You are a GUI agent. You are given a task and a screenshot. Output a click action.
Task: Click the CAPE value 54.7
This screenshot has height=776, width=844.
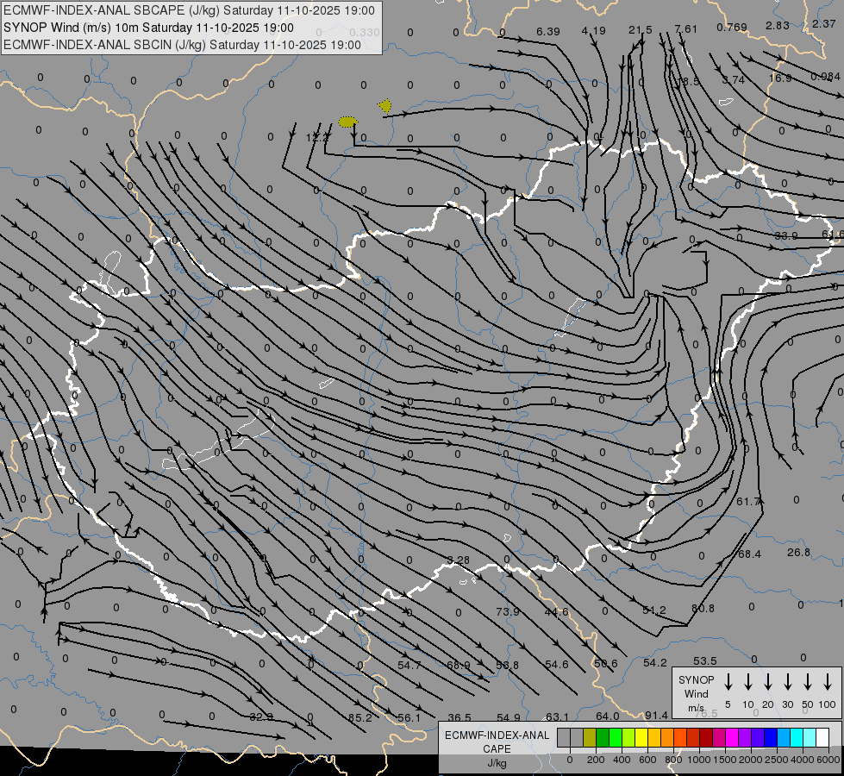click(409, 665)
